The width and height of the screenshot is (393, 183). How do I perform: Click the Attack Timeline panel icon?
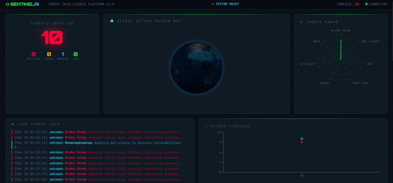coord(206,126)
